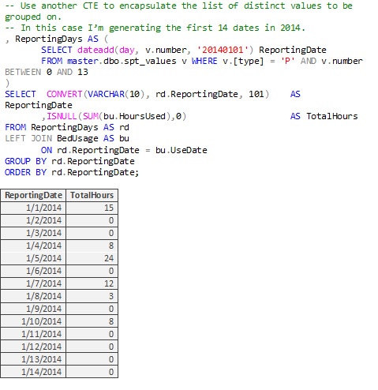Click the '20140101' string literal
This screenshot has width=378, height=390.
click(x=223, y=50)
